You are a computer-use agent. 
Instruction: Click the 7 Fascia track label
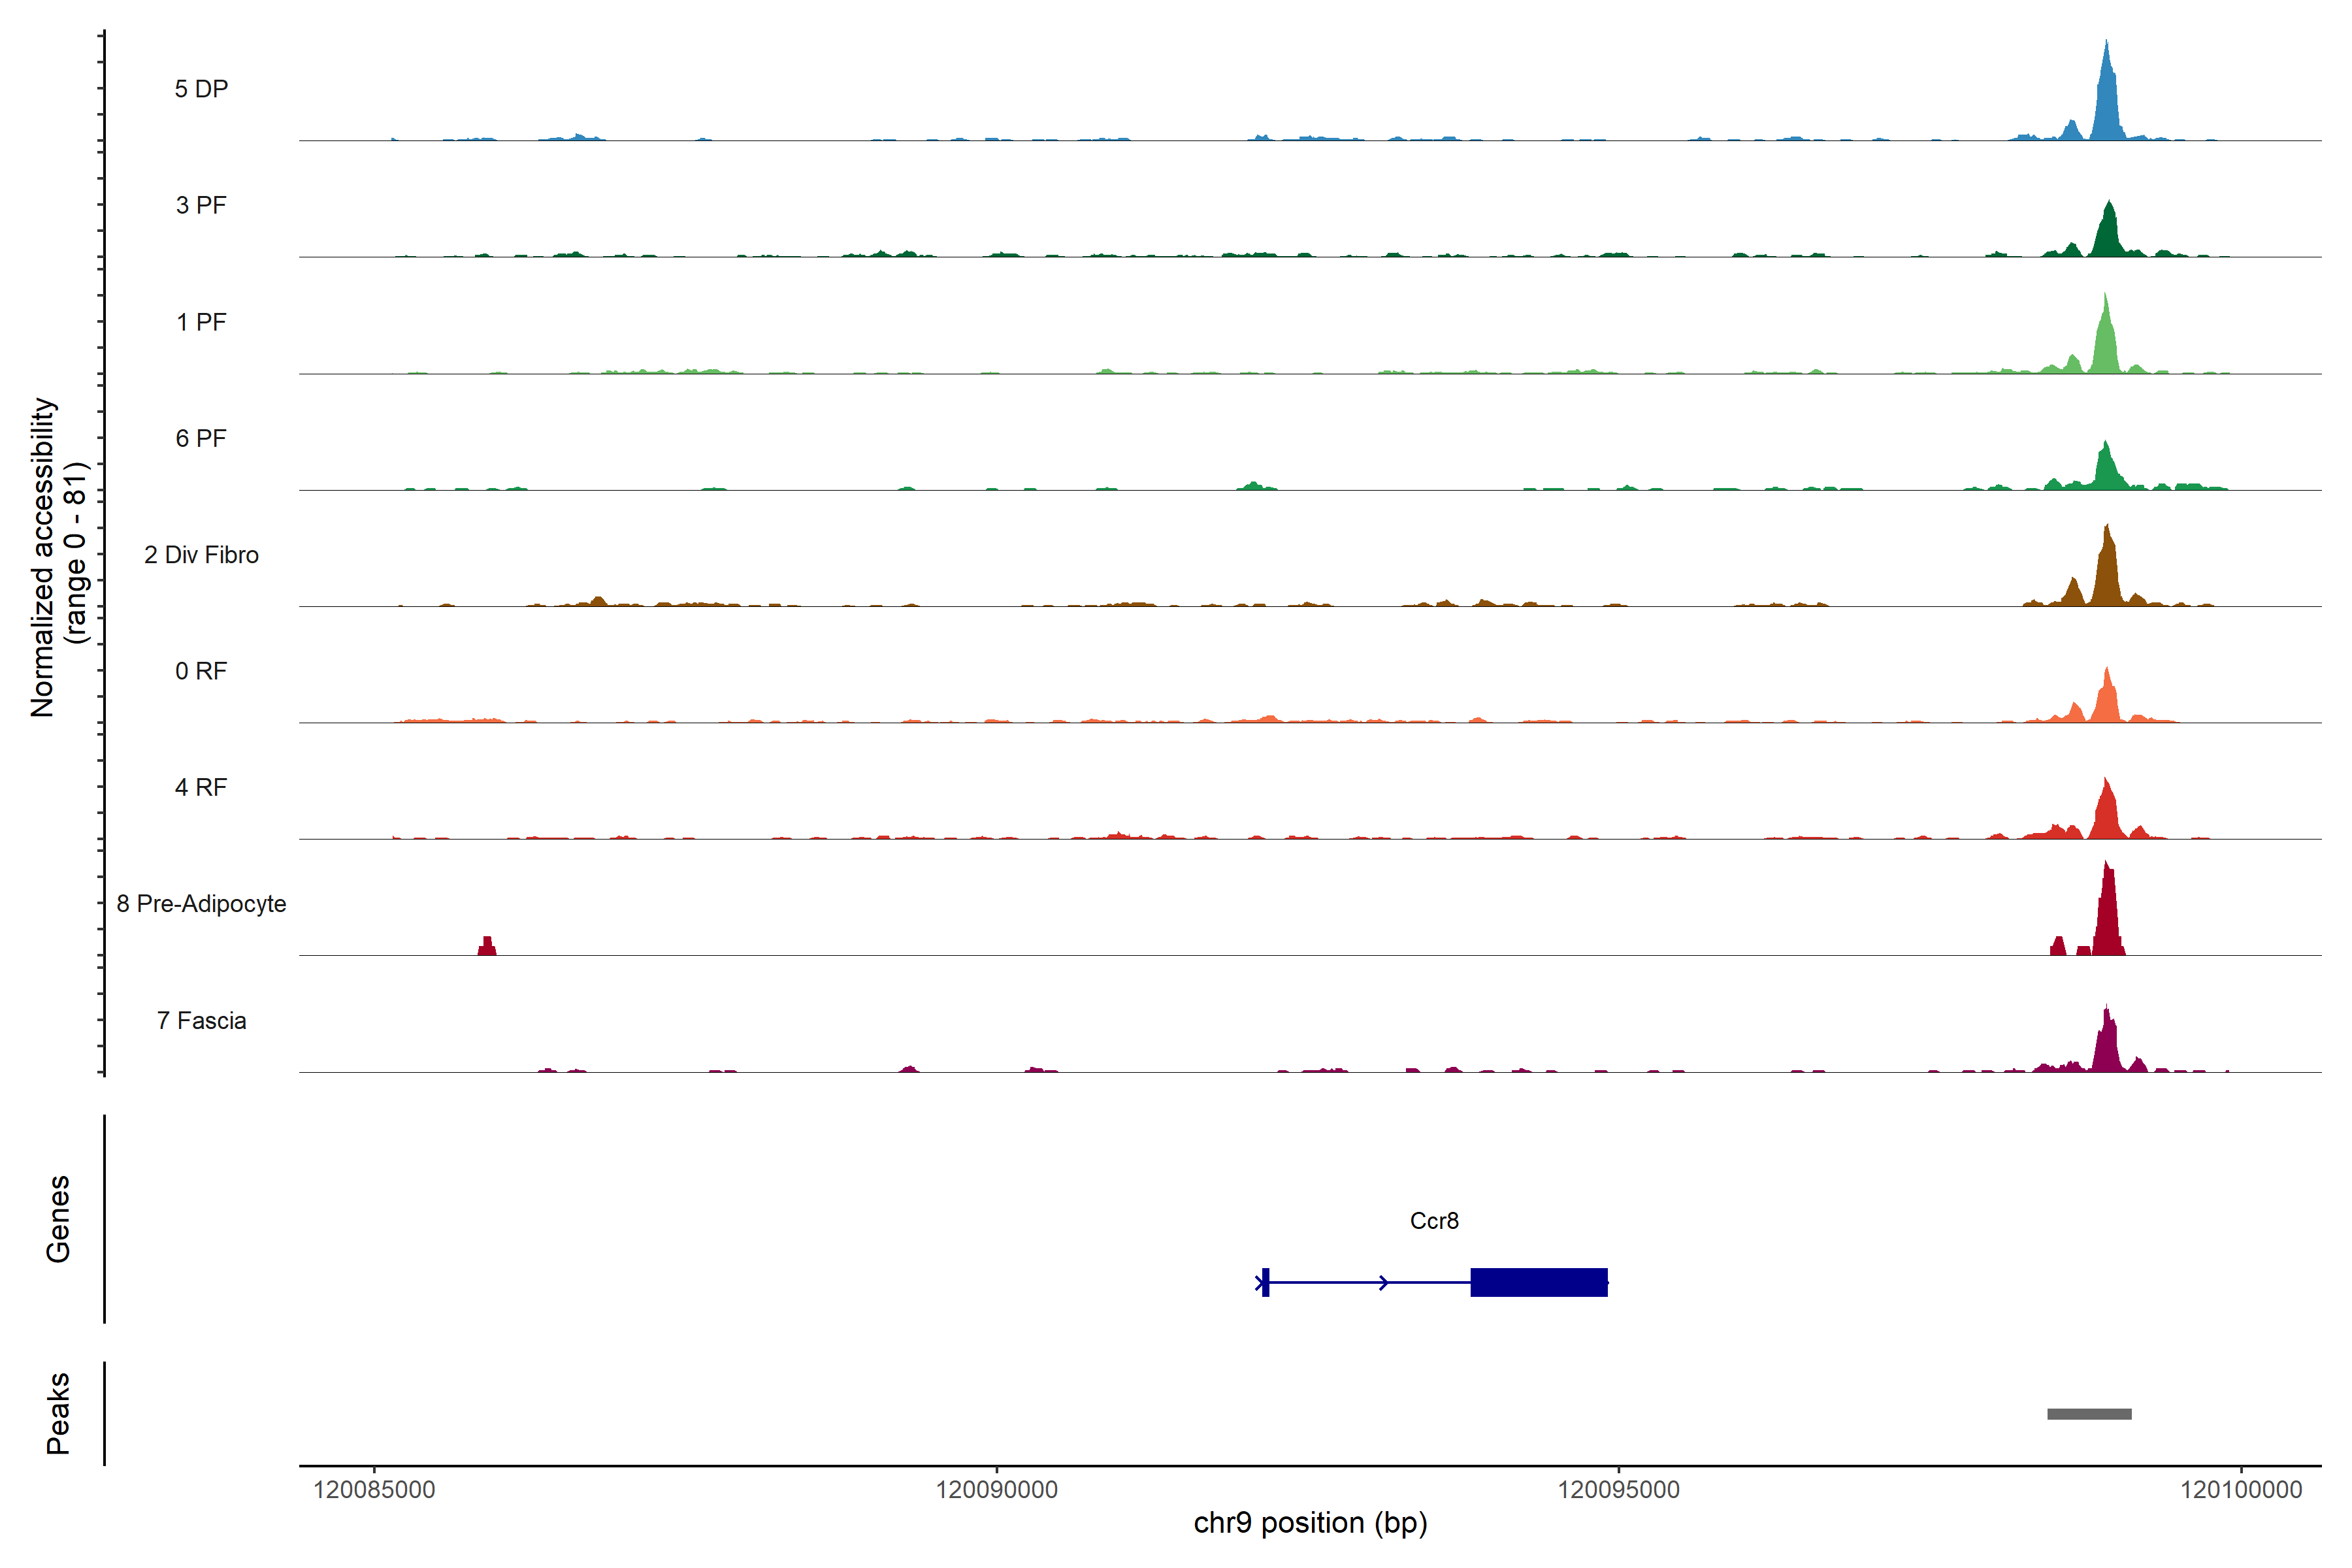click(x=201, y=1020)
